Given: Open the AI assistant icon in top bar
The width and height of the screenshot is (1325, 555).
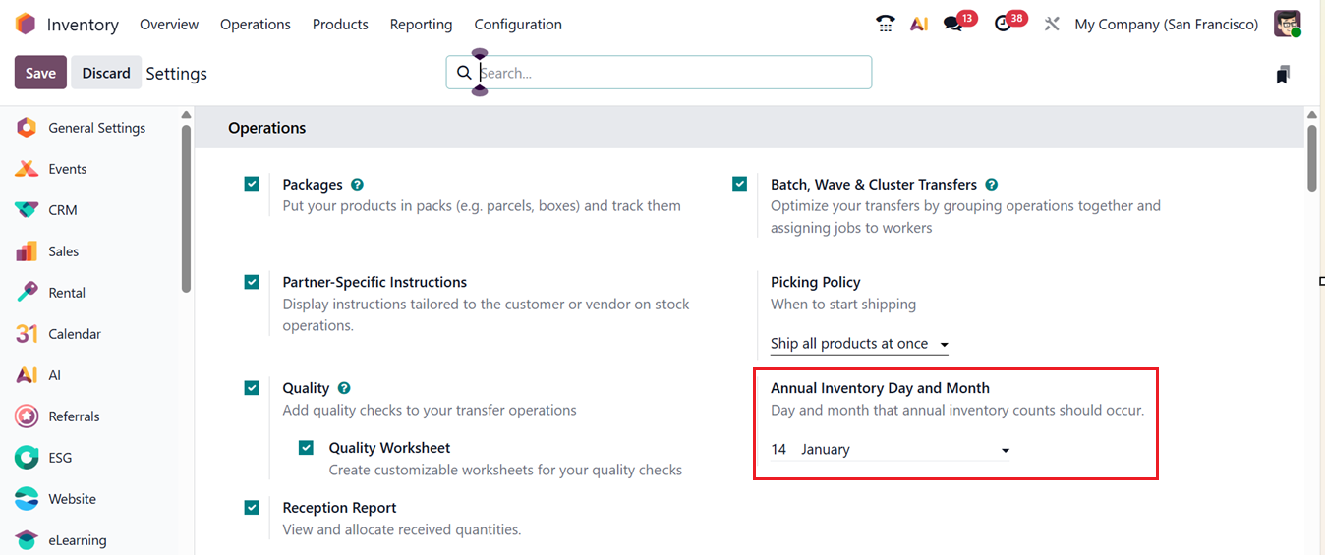Looking at the screenshot, I should click(919, 24).
